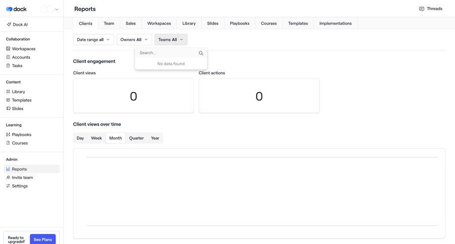455x244 pixels.
Task: Click the 'No data found' text
Action: point(171,64)
